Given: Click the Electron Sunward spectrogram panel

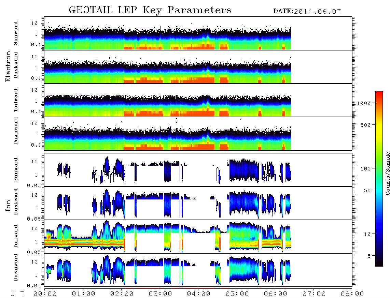Looking at the screenshot, I should point(198,33).
